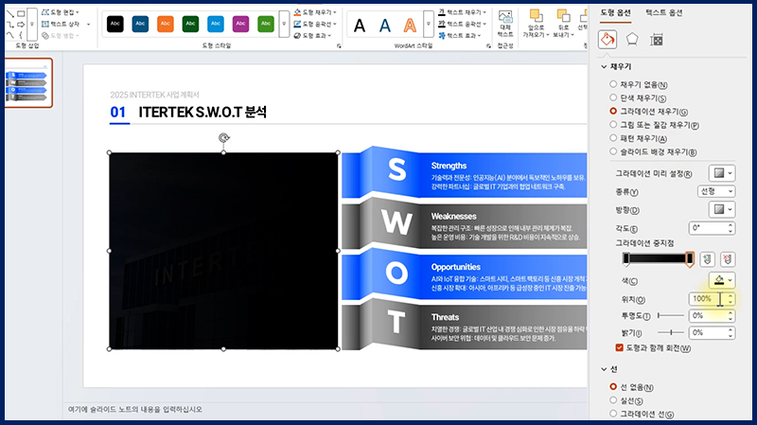Viewport: 757px width, 425px height.
Task: Select No line (선 없음) option
Action: (613, 387)
